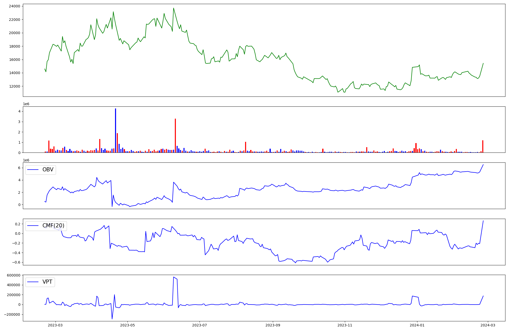Screen dimensions: 509x331
Task: Click the 1e6 exponent label above volume chart
Action: click(26, 104)
